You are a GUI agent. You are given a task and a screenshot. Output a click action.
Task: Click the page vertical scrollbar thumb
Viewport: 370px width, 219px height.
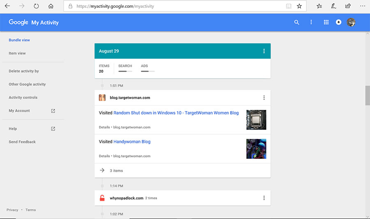(x=368, y=96)
